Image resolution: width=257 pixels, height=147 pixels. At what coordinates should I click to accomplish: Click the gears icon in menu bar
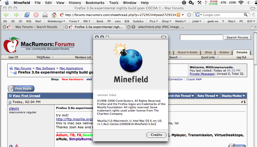coord(191,2)
